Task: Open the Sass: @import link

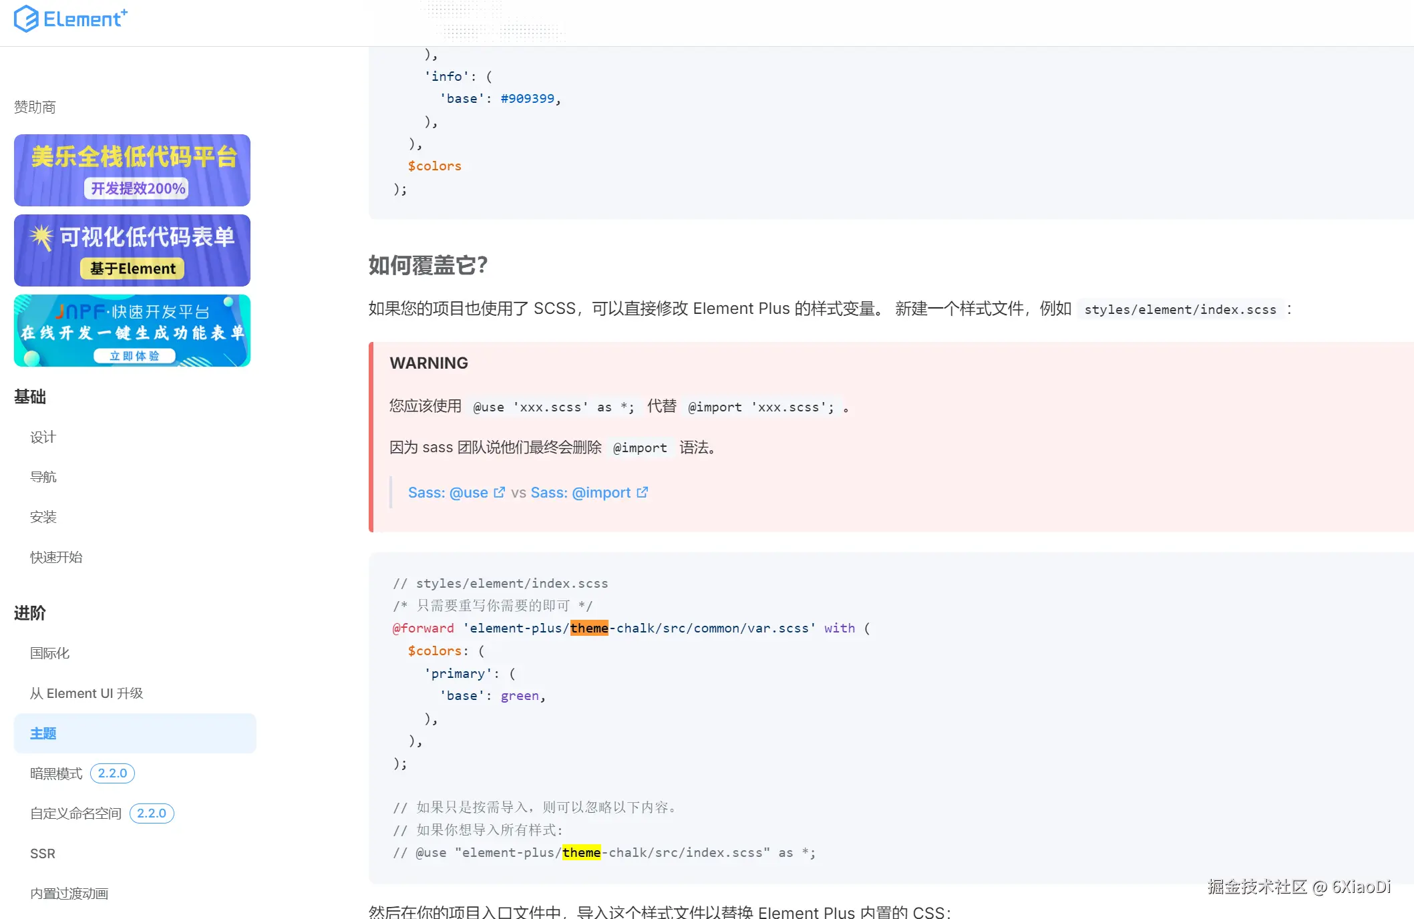Action: 580,493
